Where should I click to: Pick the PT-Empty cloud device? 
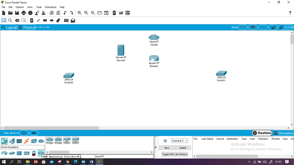58,140
